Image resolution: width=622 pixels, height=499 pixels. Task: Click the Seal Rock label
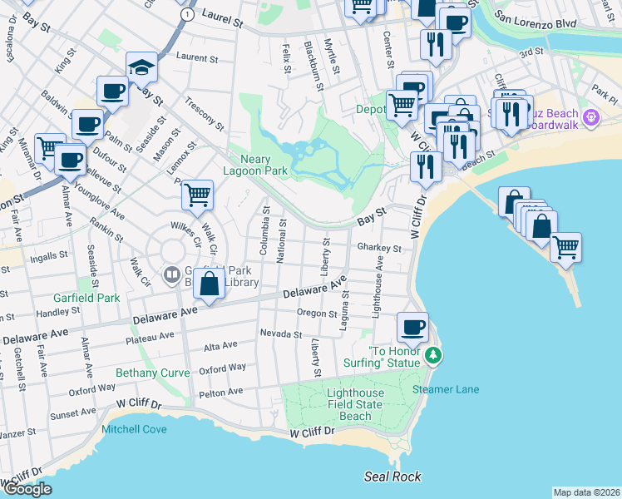[392, 477]
